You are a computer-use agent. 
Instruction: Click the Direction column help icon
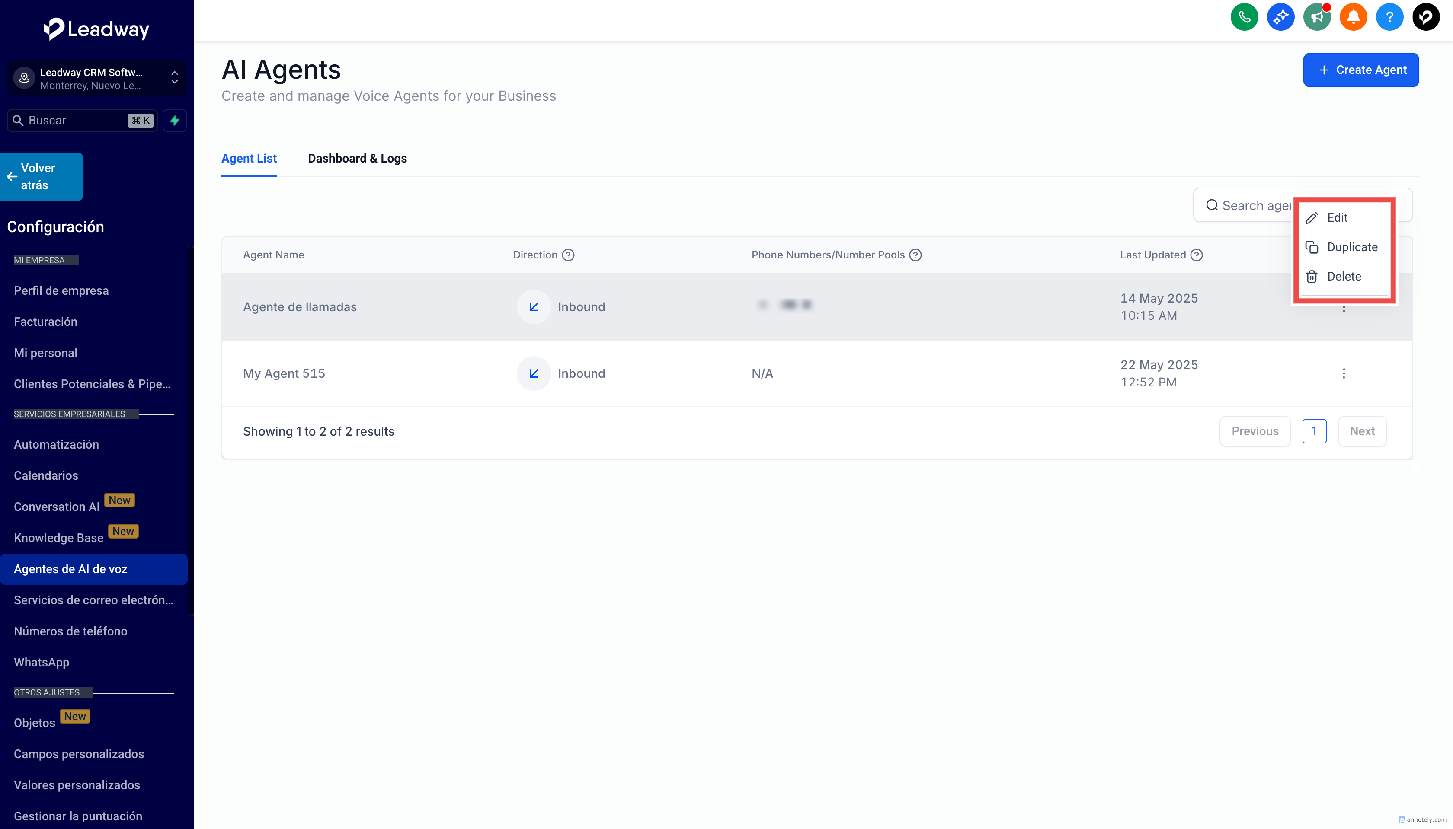pyautogui.click(x=568, y=255)
